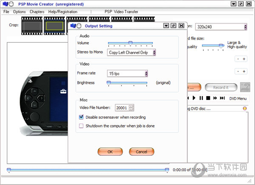Click the first row plus button
The height and width of the screenshot is (185, 255).
(244, 59)
